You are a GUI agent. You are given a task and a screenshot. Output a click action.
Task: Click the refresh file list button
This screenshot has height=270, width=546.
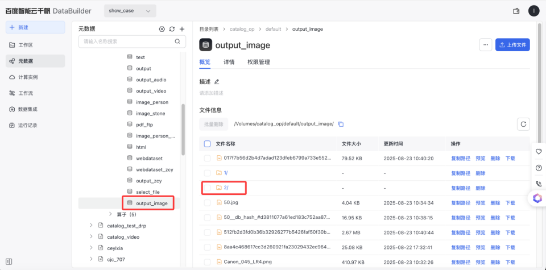coord(523,124)
